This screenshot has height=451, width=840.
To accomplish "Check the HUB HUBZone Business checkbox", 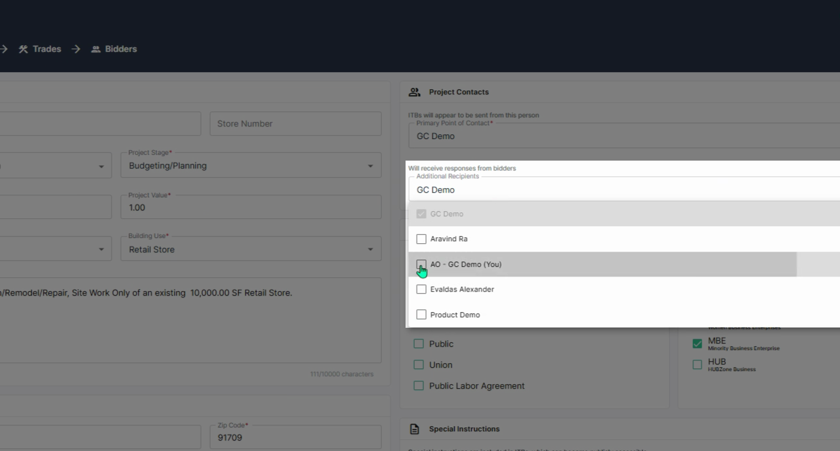I will [x=697, y=364].
